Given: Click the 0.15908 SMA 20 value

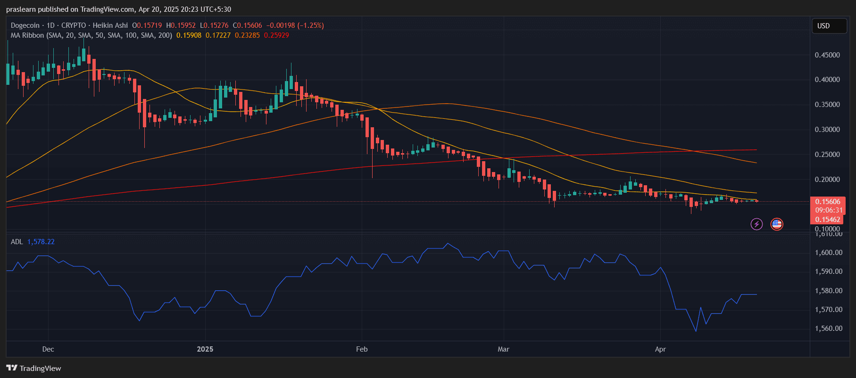Looking at the screenshot, I should pos(189,35).
